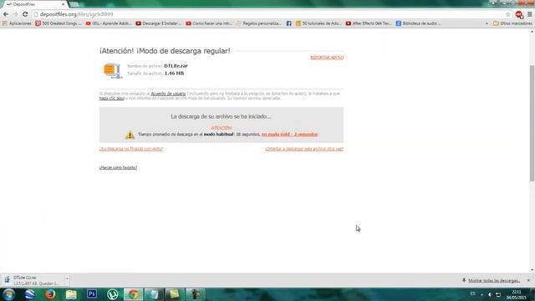Image resolution: width=535 pixels, height=301 pixels.
Task: Open the Como hacer una intr... bookmark
Action: click(209, 23)
